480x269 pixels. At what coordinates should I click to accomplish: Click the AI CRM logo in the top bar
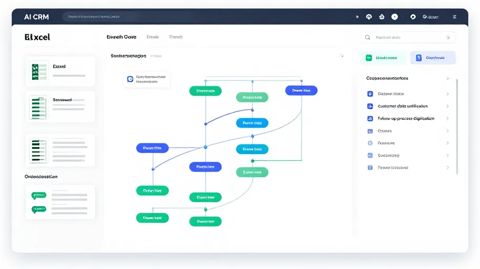[36, 17]
